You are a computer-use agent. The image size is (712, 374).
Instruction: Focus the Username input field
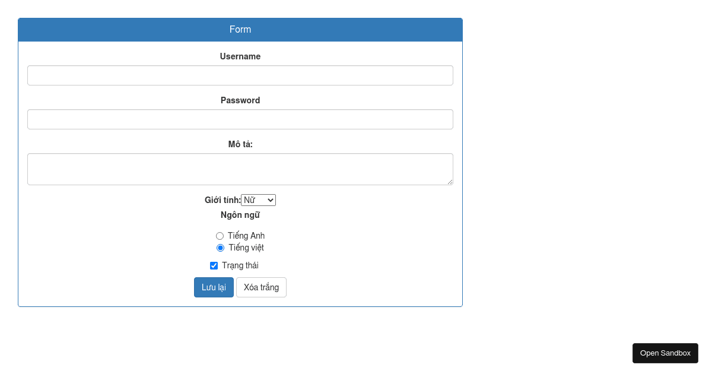pos(240,75)
